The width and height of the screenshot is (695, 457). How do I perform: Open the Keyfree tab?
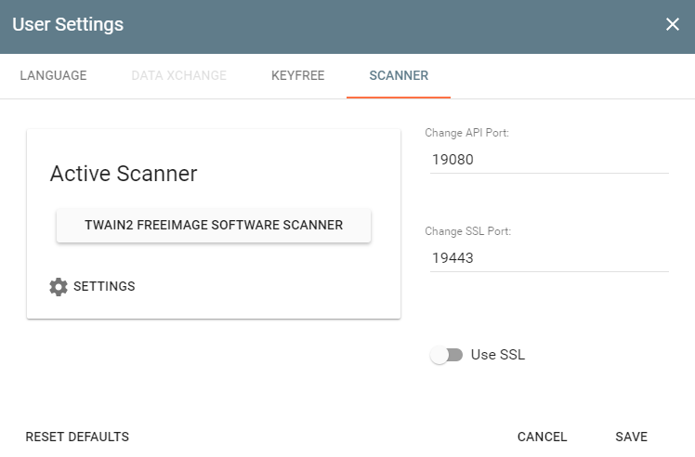(x=297, y=76)
